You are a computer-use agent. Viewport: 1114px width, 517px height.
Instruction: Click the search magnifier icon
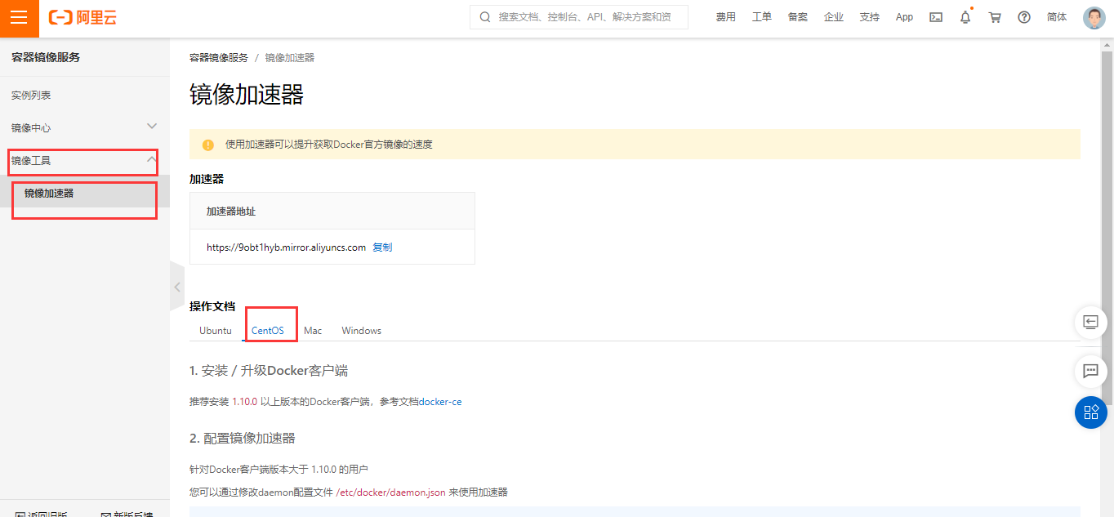click(x=485, y=17)
